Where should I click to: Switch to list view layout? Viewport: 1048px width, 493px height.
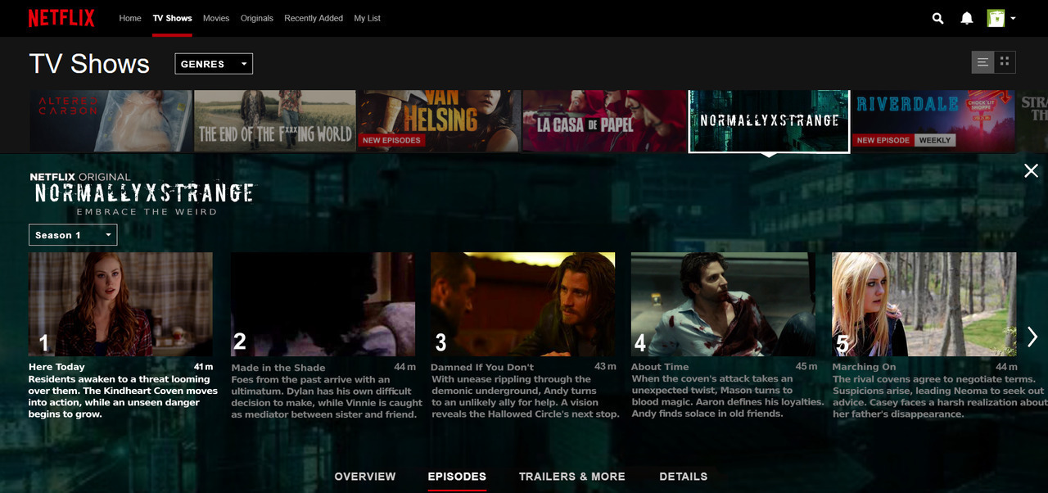[982, 62]
